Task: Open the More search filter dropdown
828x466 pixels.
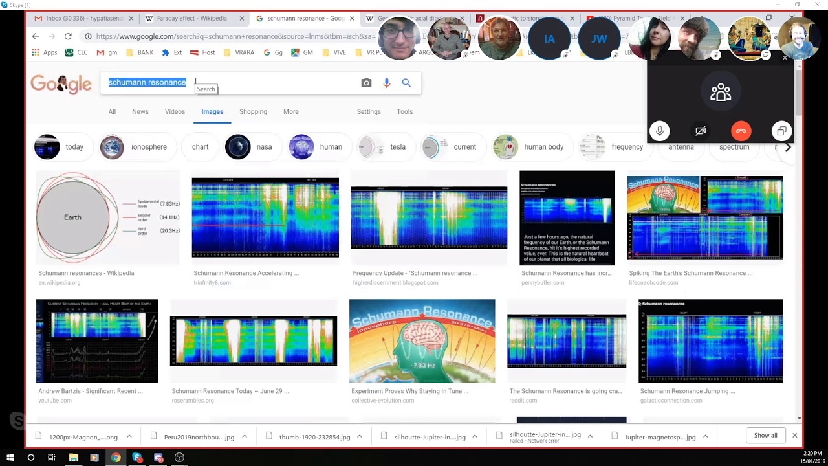Action: [290, 112]
